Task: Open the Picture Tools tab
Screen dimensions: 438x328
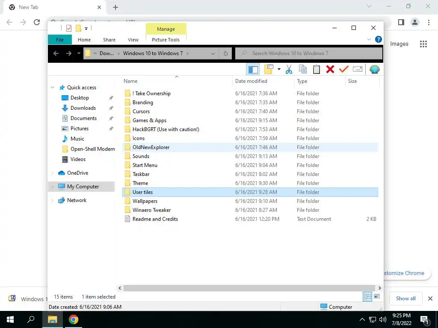Action: (x=166, y=40)
